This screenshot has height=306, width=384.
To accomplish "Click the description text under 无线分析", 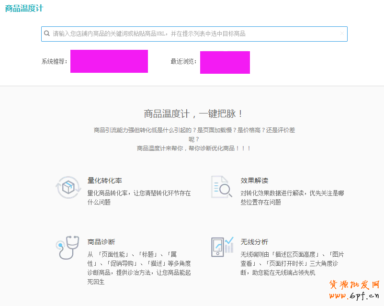I will (292, 263).
